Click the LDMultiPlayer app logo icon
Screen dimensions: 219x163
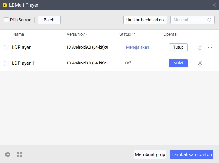(5, 5)
